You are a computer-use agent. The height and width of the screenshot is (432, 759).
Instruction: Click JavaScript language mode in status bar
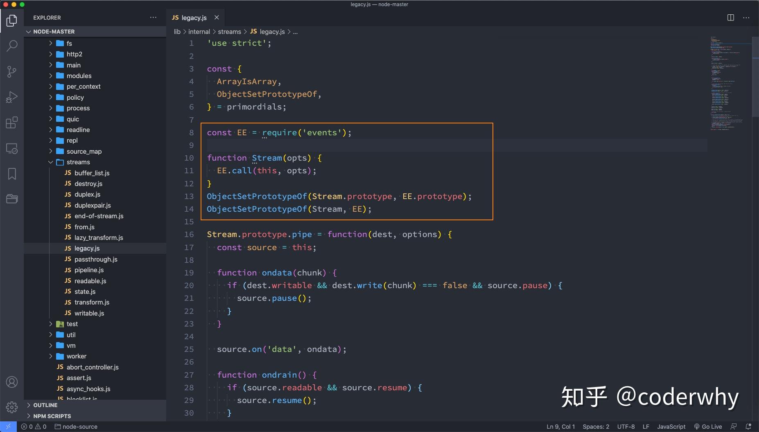(x=671, y=426)
